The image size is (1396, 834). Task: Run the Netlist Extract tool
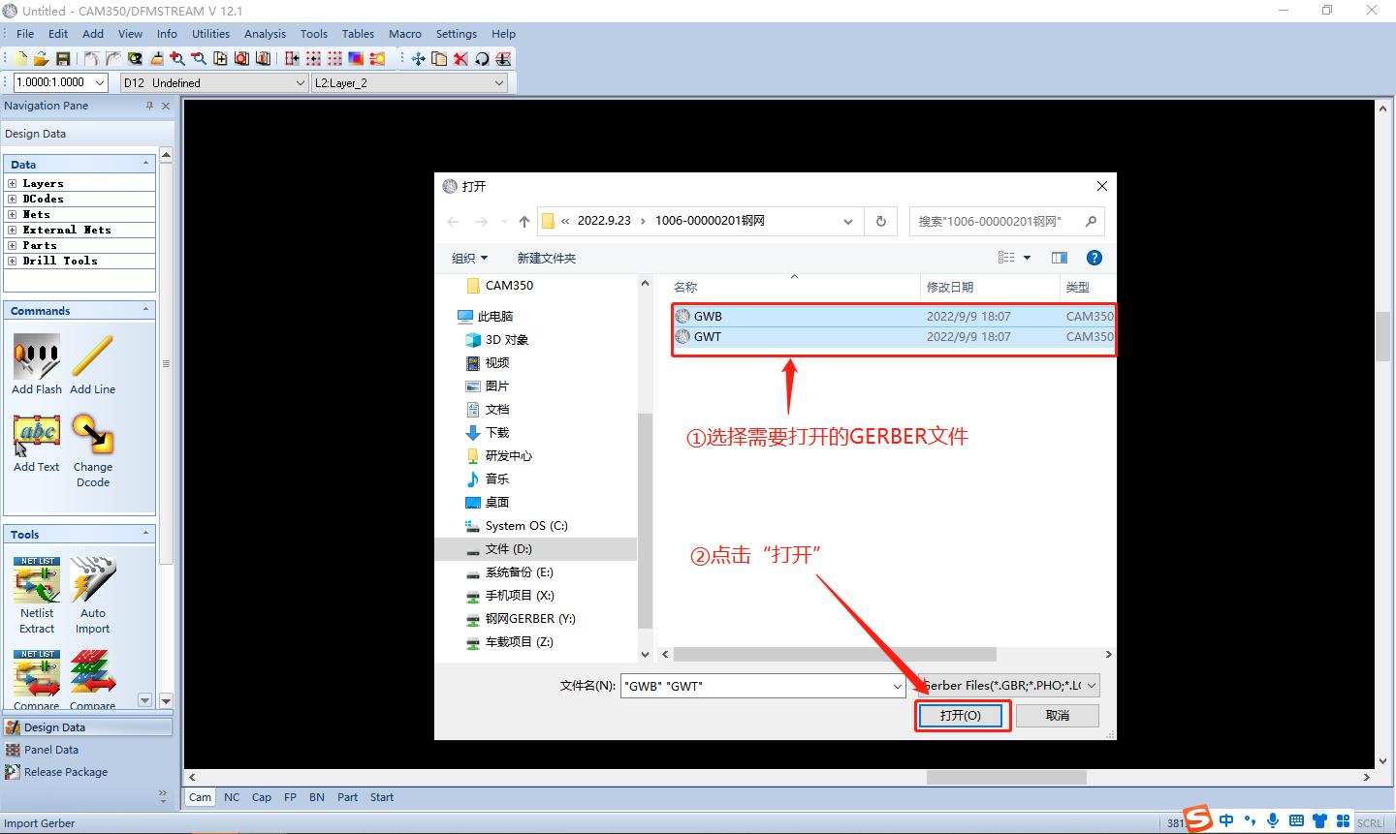pos(37,581)
